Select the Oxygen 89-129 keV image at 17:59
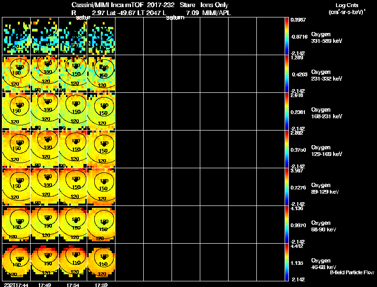The height and width of the screenshot is (287, 377). [x=101, y=187]
